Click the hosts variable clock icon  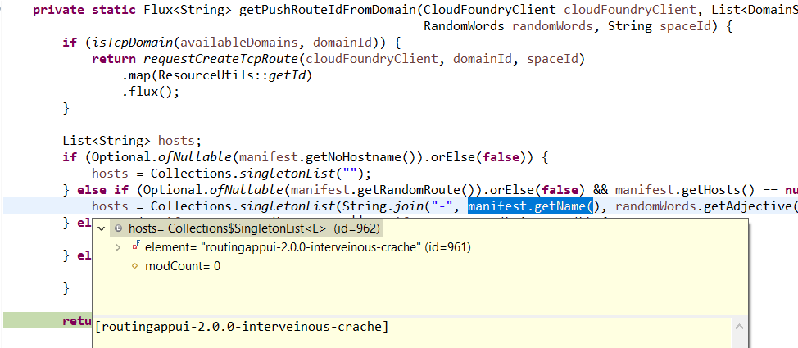point(119,229)
